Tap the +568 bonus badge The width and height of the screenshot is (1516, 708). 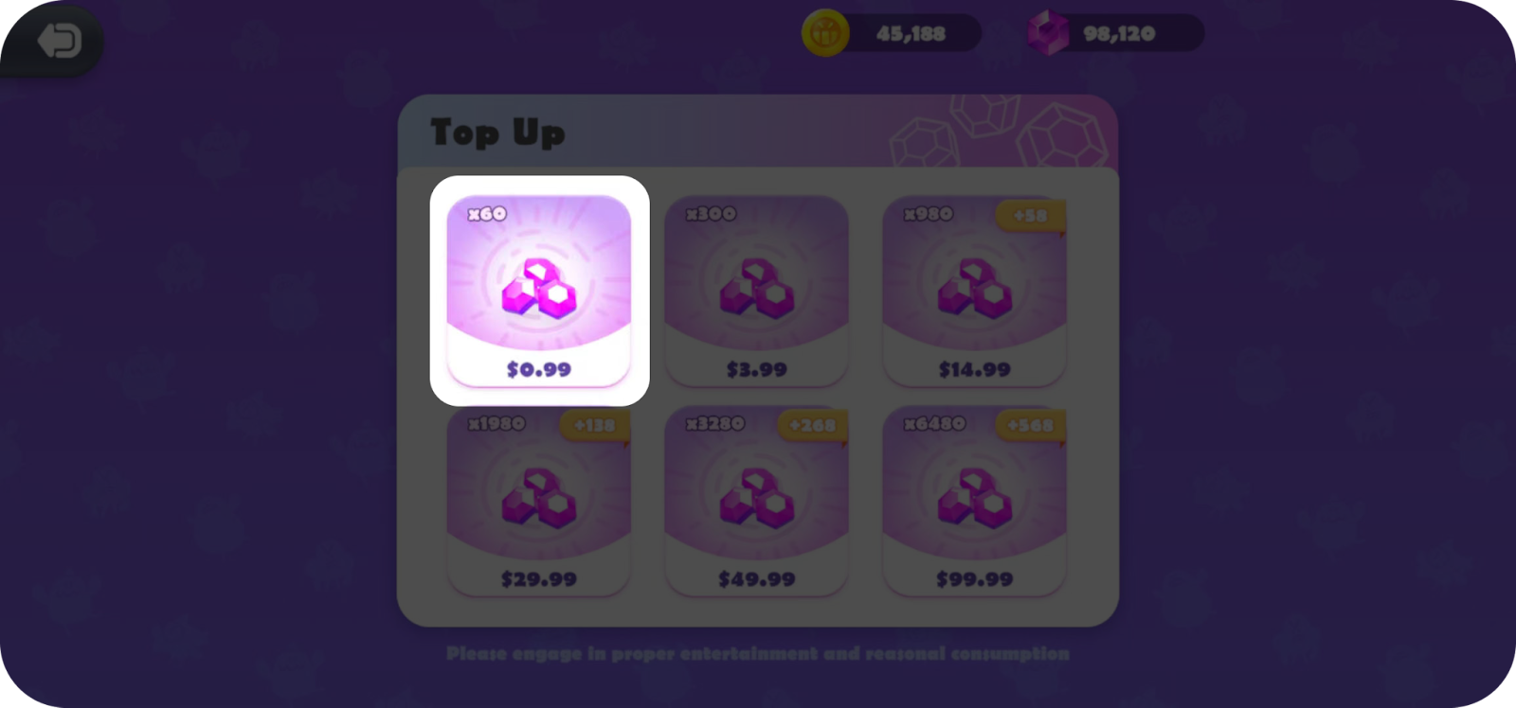click(1031, 425)
